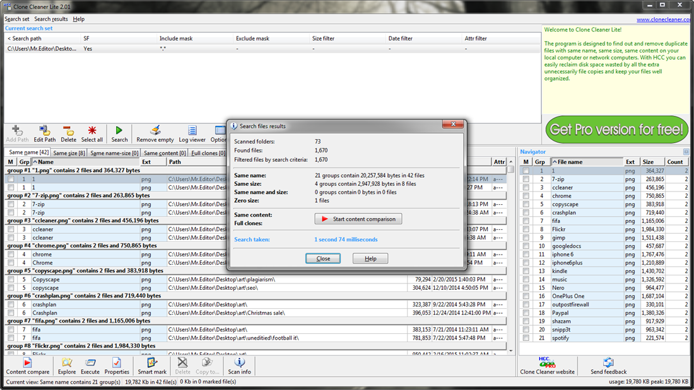Open the Search set menu
Image resolution: width=694 pixels, height=390 pixels.
click(x=17, y=19)
